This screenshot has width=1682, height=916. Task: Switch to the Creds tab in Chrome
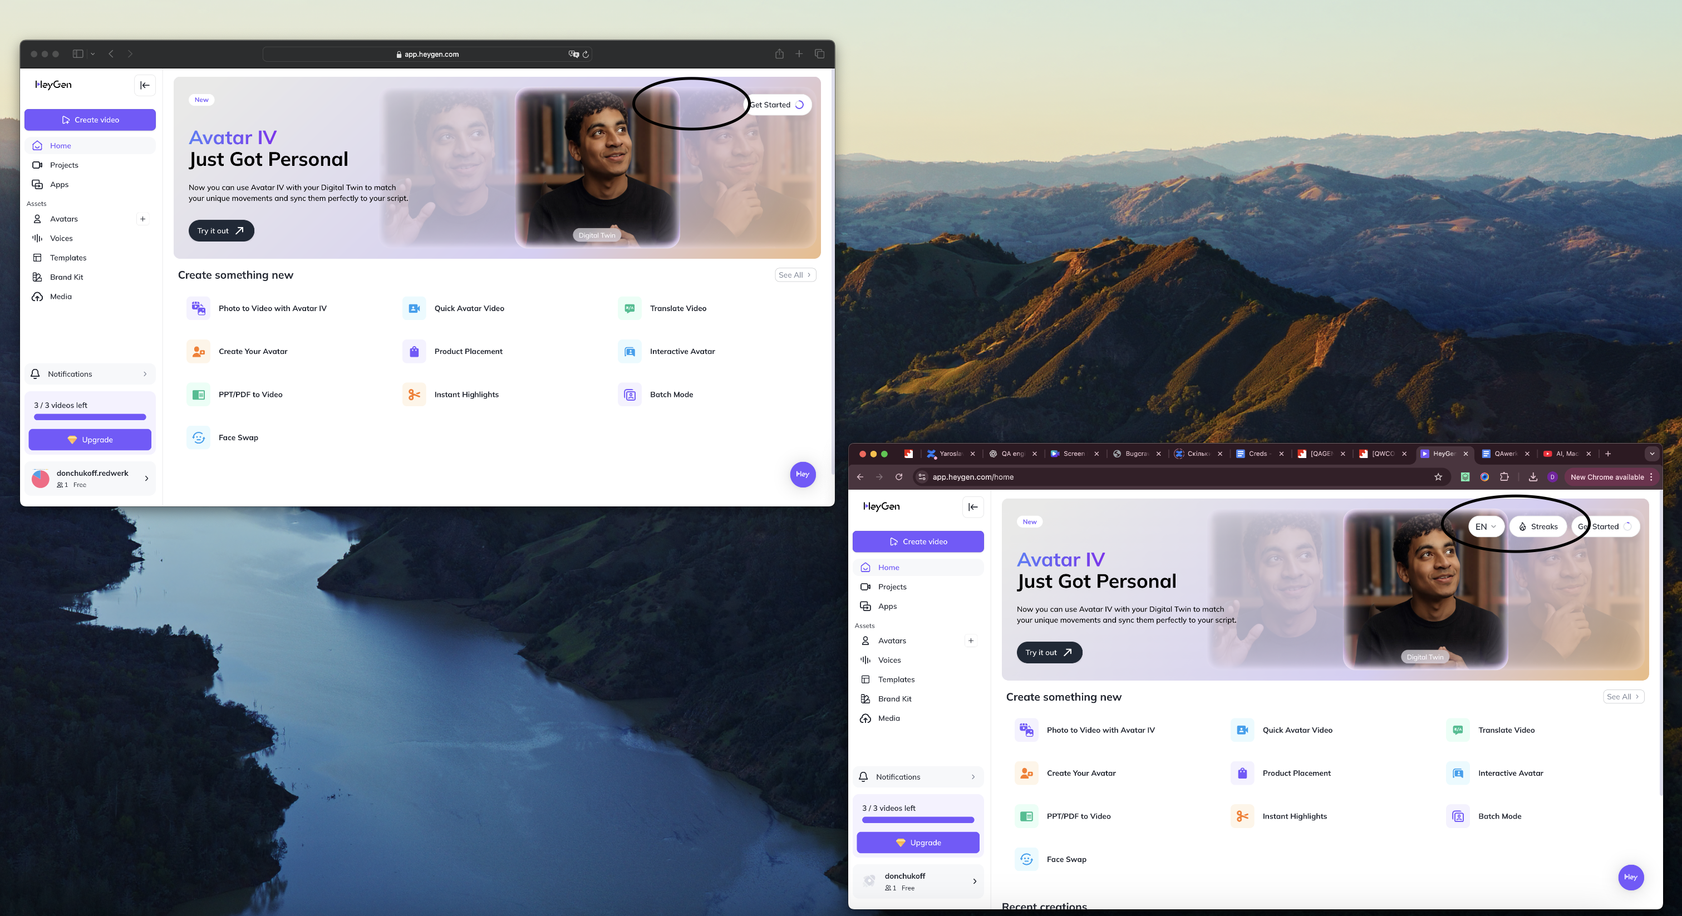pos(1260,454)
